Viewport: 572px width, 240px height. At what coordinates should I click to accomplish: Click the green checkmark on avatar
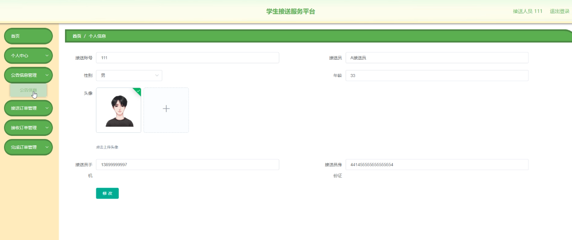[138, 91]
